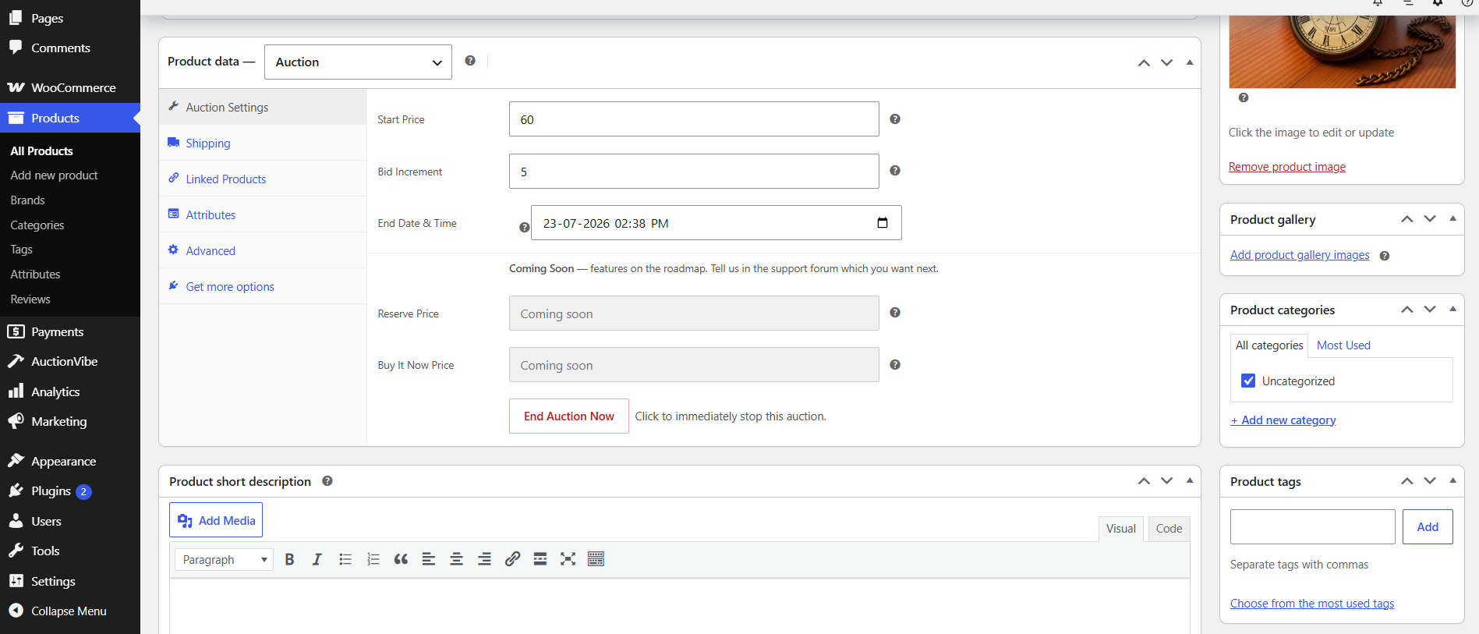
Task: Open the Paragraph format dropdown
Action: (x=224, y=559)
